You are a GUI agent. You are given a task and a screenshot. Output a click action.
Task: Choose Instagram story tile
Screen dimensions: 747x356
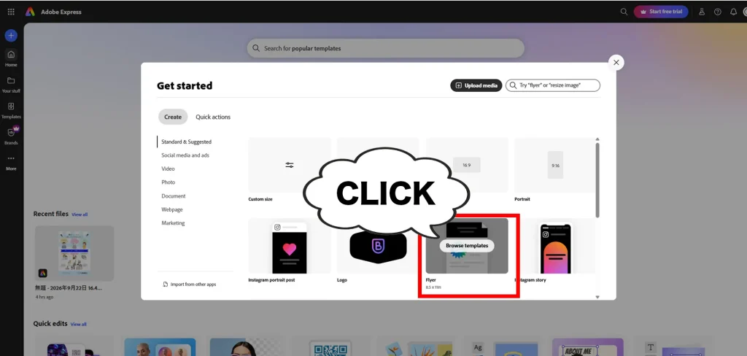coord(555,246)
